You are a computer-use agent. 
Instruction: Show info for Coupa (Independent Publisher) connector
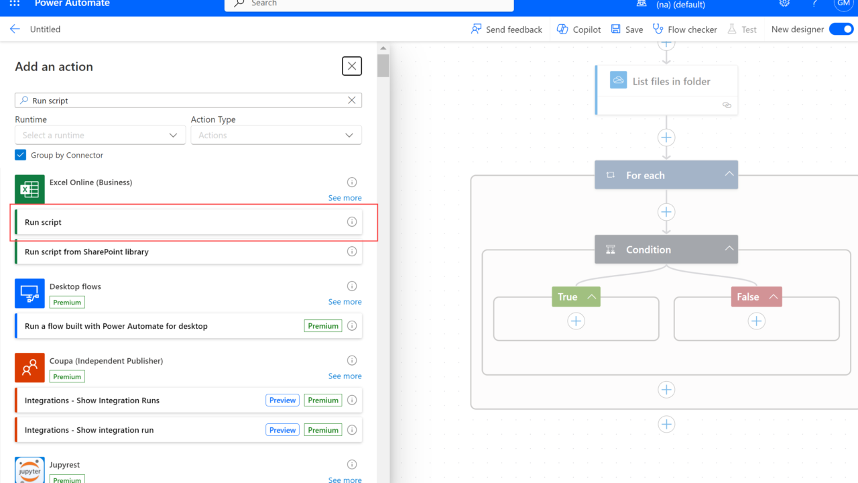click(352, 361)
